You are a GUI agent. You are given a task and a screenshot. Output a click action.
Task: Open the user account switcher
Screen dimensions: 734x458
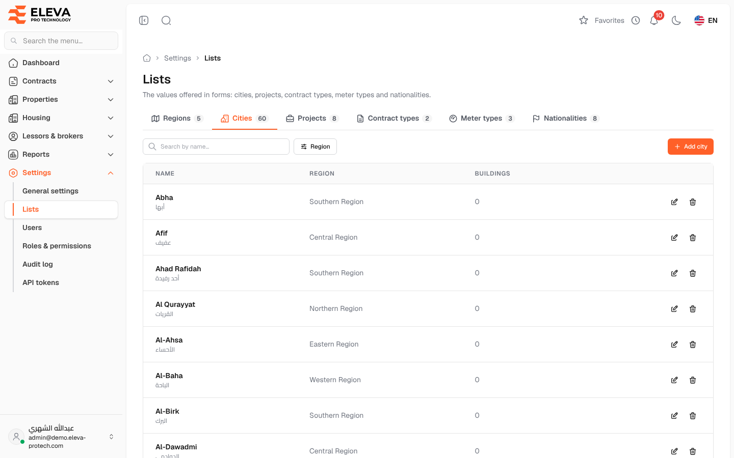(61, 437)
